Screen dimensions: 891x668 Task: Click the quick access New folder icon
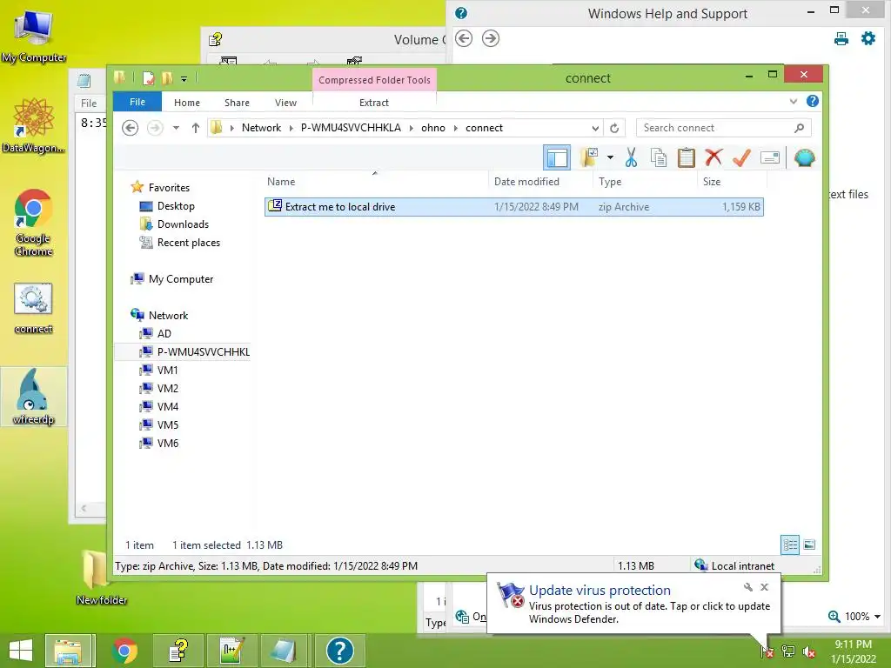[x=167, y=78]
